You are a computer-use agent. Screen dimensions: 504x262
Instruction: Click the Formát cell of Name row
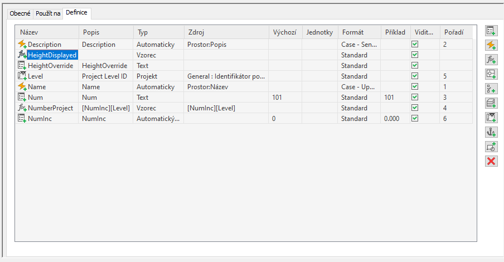359,87
